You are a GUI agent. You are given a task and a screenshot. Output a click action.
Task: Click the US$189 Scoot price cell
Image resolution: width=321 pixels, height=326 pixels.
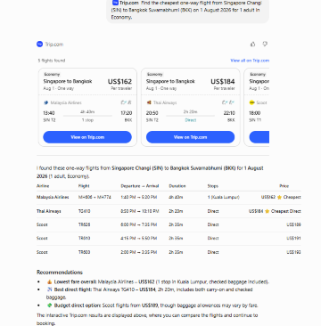click(x=293, y=224)
